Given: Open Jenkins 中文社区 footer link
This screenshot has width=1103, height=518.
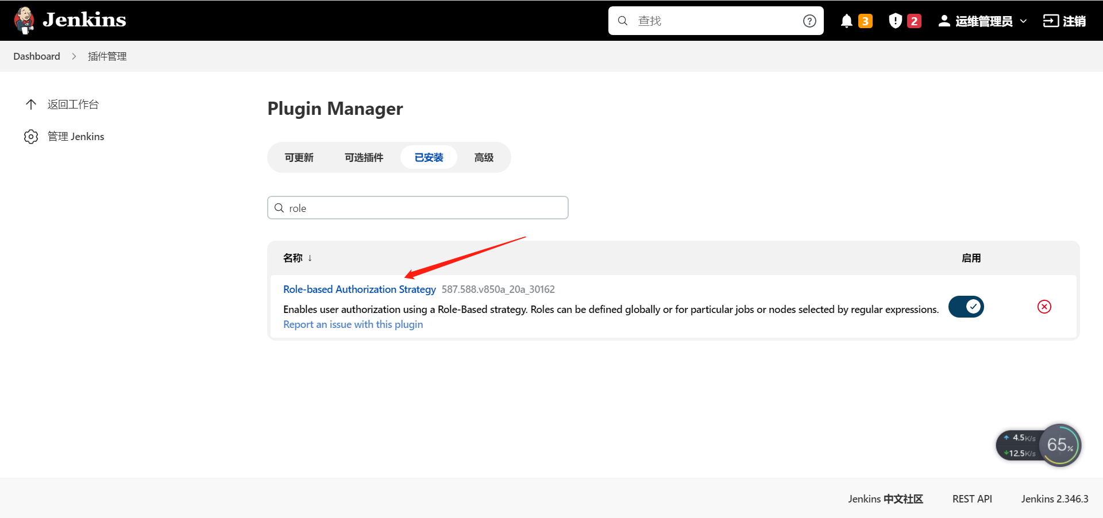Looking at the screenshot, I should coord(885,499).
